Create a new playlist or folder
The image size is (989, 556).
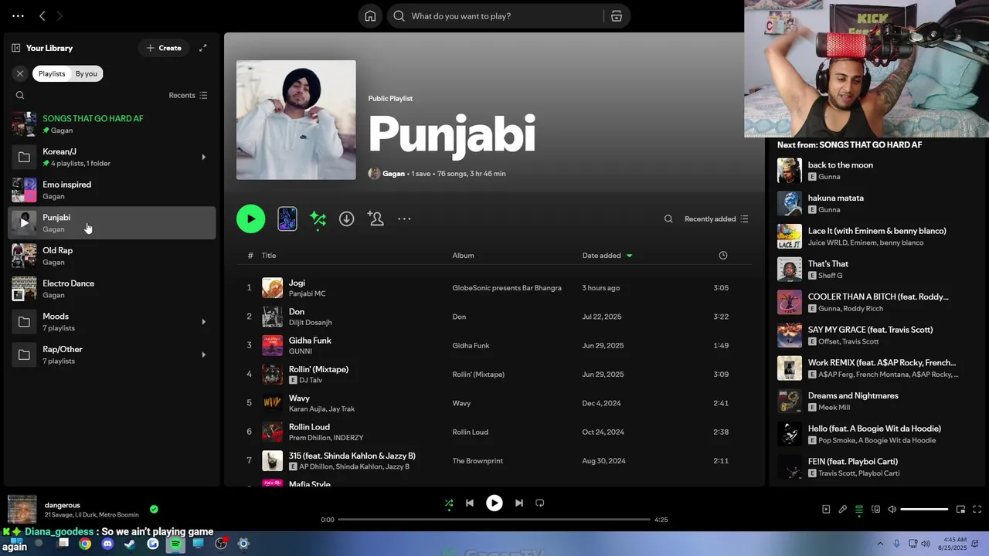164,48
